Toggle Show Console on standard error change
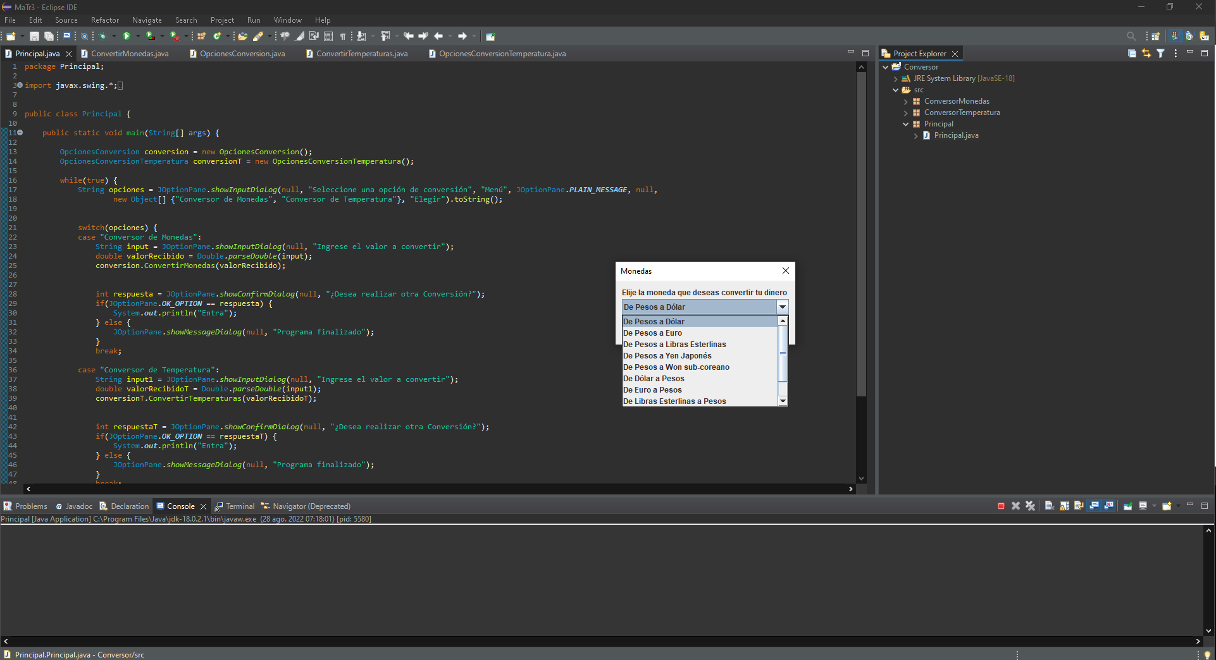This screenshot has height=660, width=1216. click(1108, 506)
